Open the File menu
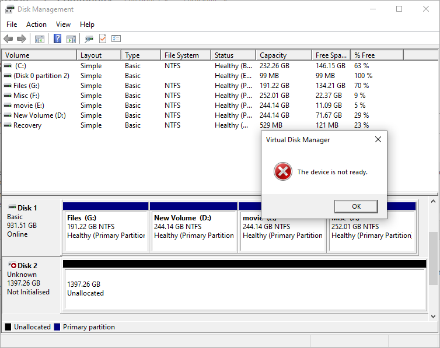440x348 pixels. coord(12,24)
